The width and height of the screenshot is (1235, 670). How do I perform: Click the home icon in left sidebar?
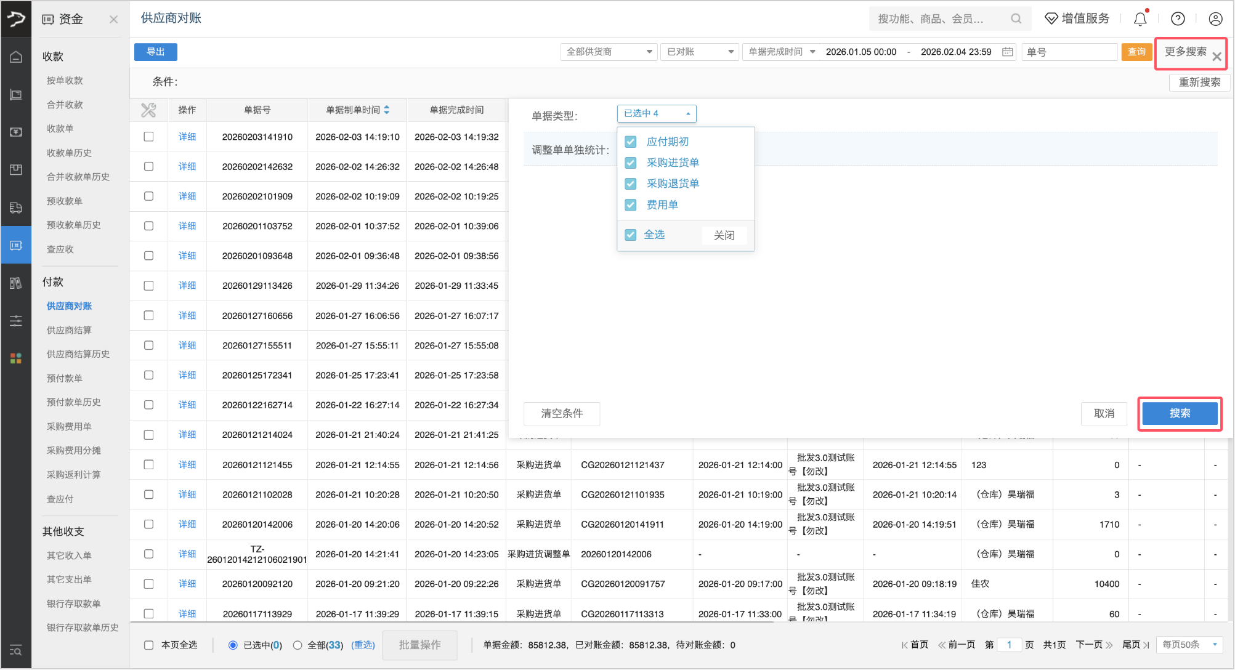pyautogui.click(x=16, y=57)
